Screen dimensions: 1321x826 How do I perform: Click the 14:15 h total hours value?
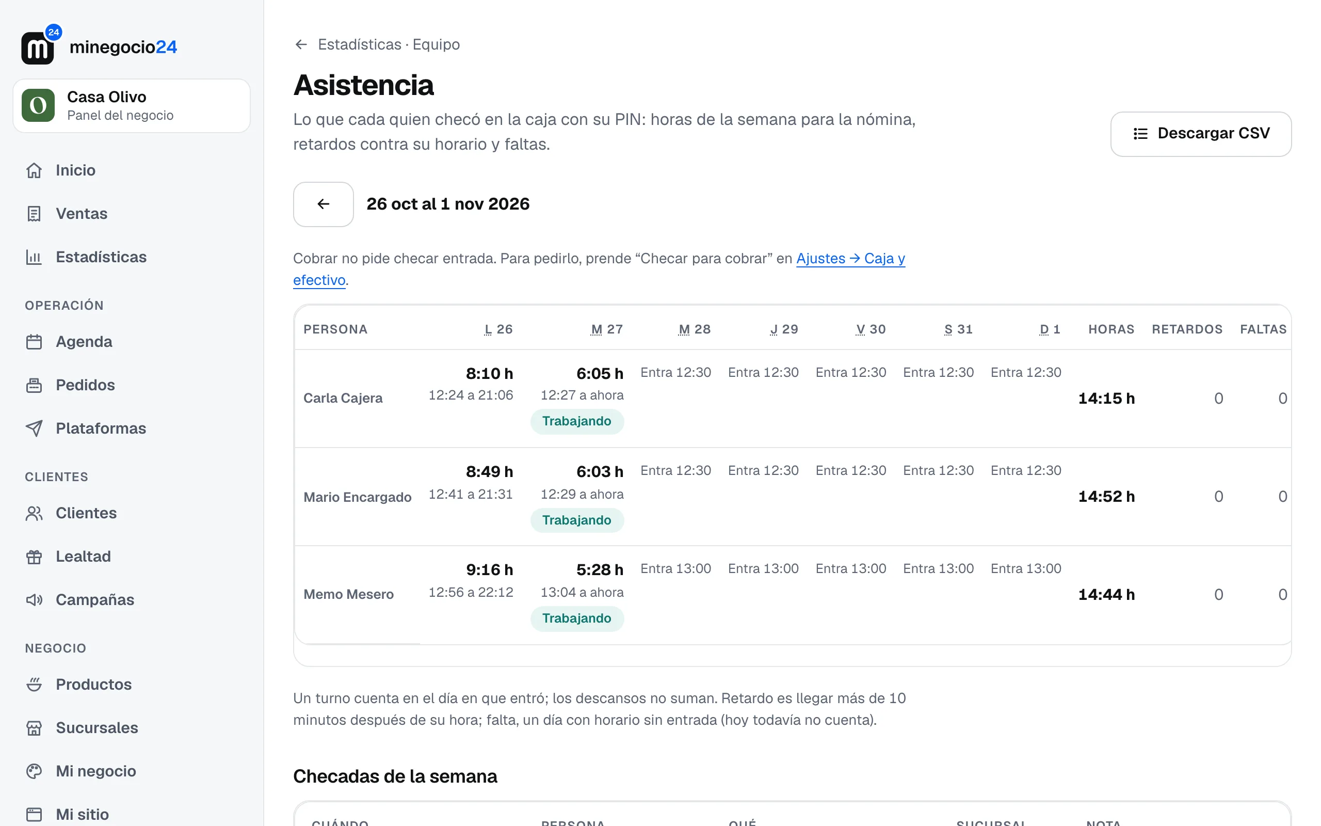pos(1106,398)
